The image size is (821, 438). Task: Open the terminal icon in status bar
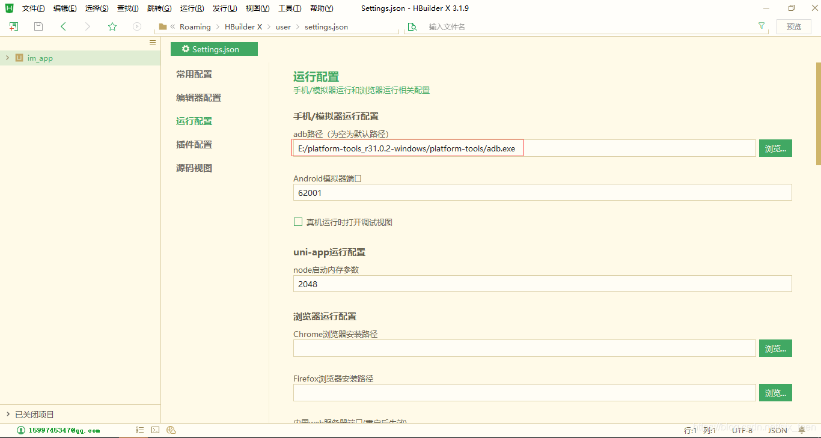(155, 430)
